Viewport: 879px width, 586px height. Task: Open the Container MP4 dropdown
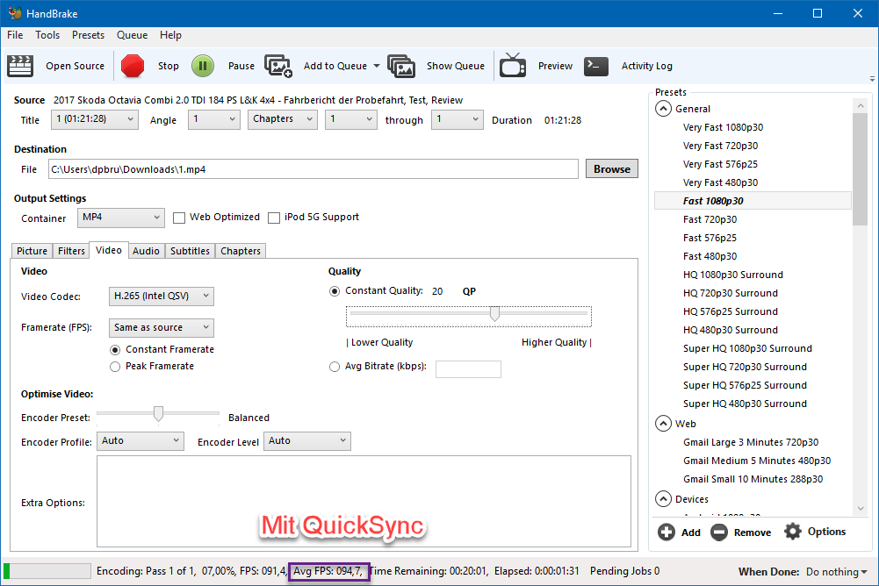click(x=121, y=218)
